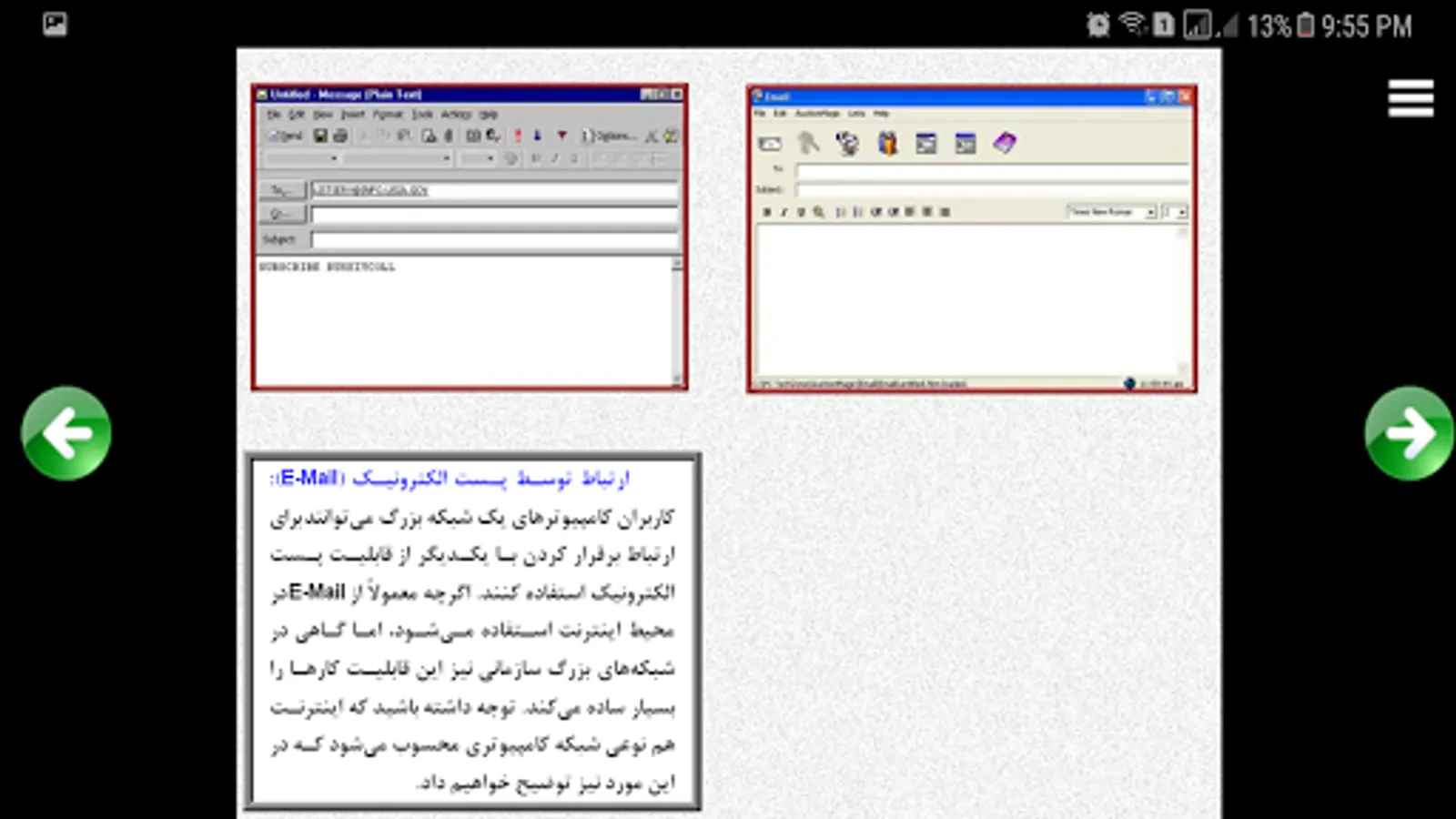Click the empty message body in Email window

click(968, 299)
